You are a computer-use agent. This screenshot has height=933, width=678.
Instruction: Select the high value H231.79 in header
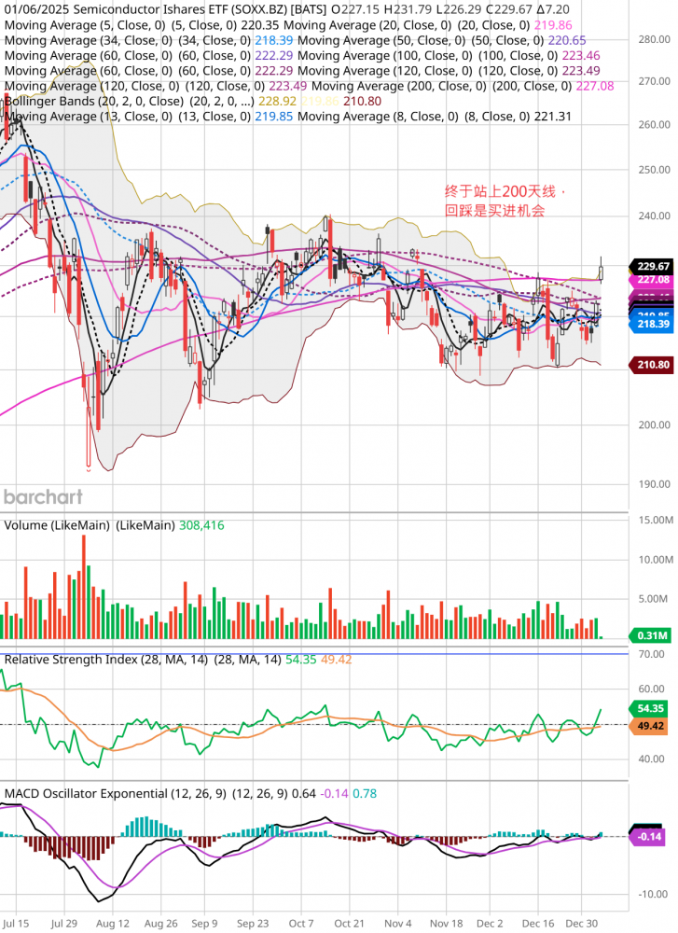pyautogui.click(x=409, y=9)
